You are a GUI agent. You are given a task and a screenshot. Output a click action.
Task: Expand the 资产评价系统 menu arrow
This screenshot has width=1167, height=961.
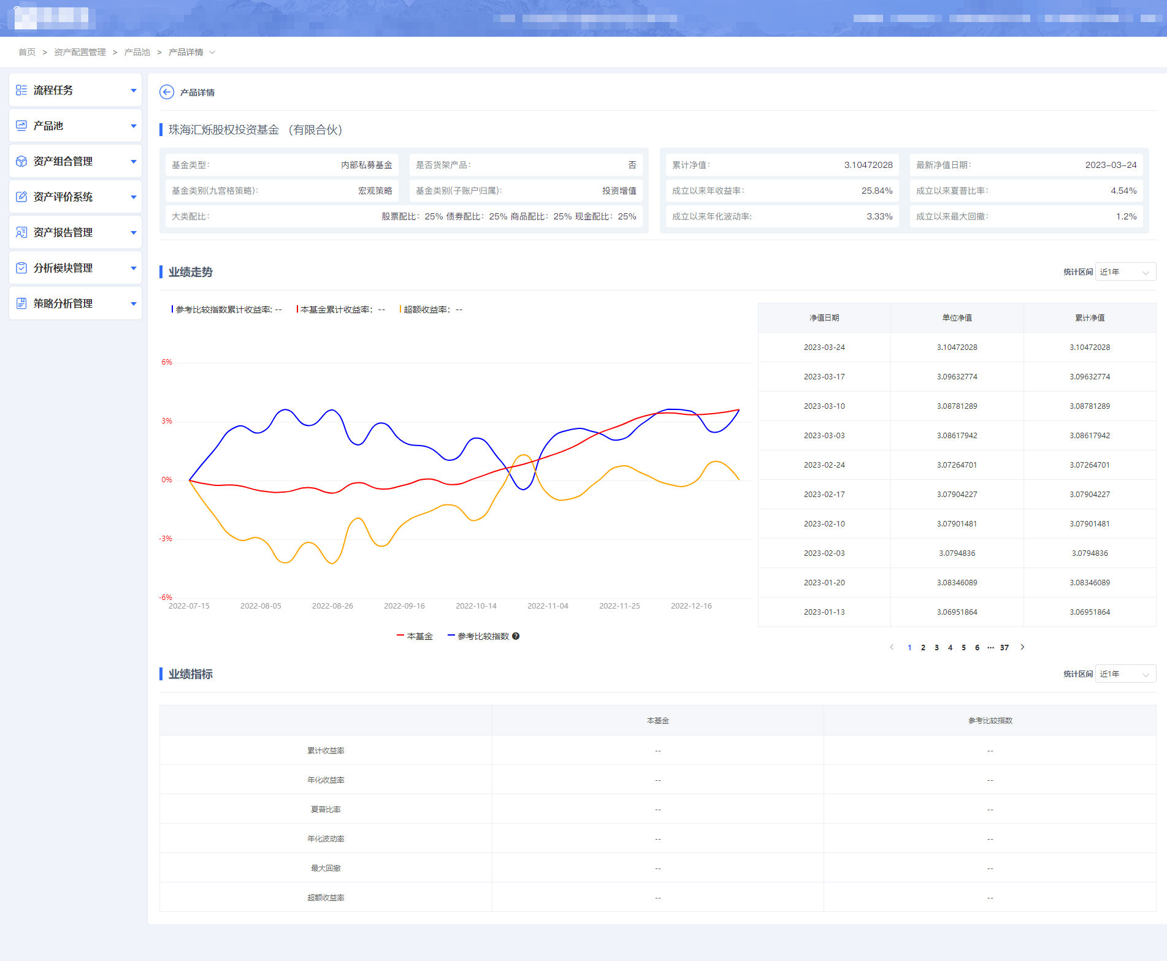point(133,197)
